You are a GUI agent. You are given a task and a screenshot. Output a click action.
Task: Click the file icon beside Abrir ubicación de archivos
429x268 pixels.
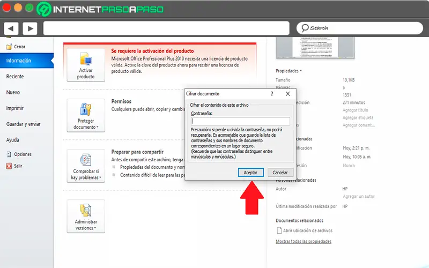tap(279, 230)
